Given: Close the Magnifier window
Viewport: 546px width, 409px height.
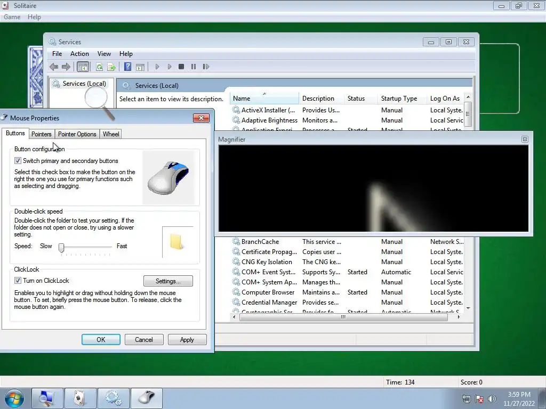Looking at the screenshot, I should [x=525, y=140].
